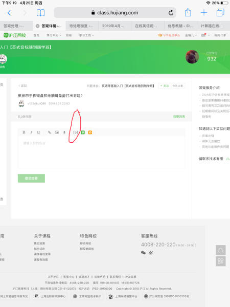Show all open tabs overview
230x307 pixels.
tap(220, 13)
